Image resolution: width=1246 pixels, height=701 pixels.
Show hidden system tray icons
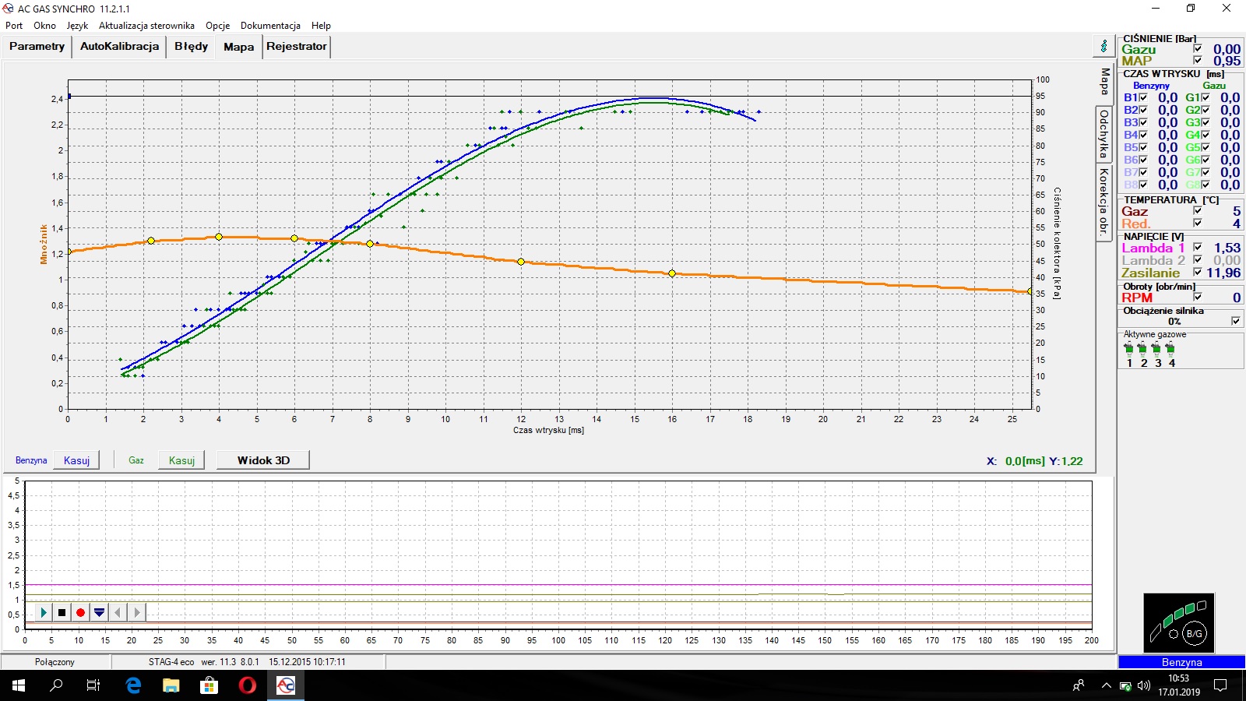(x=1106, y=685)
